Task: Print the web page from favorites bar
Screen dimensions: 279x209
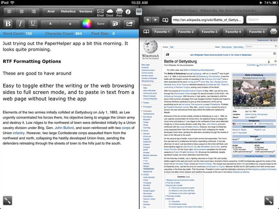Action: pyautogui.click(x=273, y=31)
